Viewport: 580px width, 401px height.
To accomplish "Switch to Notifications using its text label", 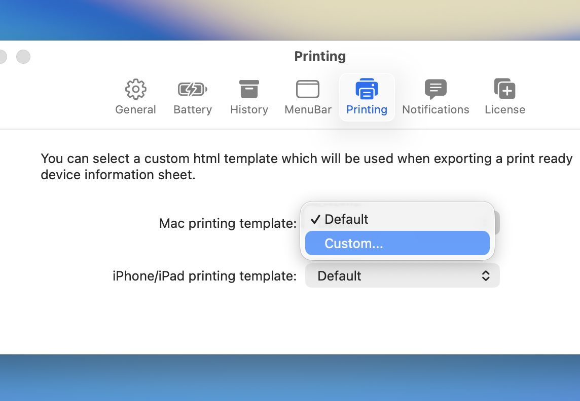I will pos(436,110).
